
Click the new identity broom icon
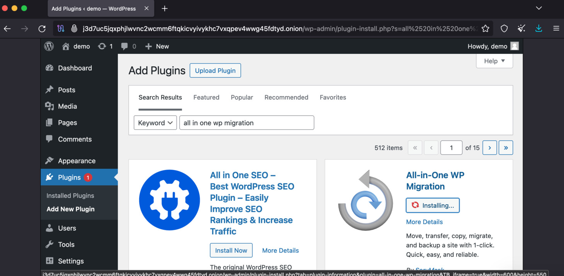point(522,29)
